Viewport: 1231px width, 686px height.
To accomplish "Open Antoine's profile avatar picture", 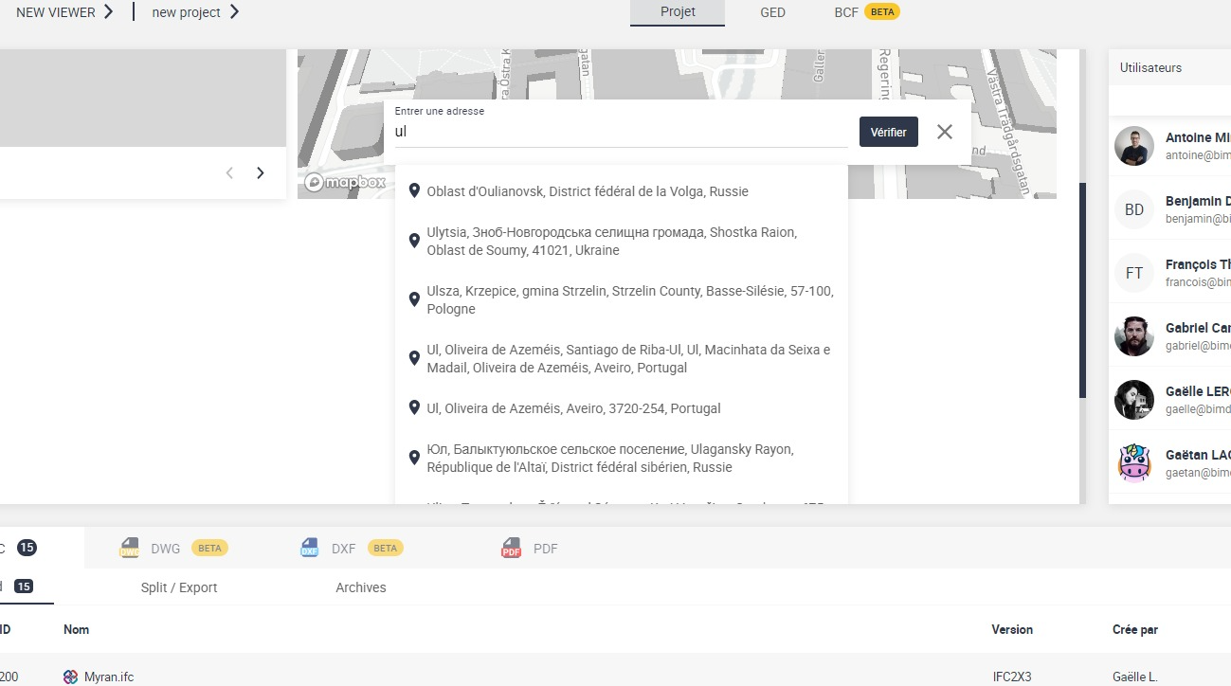I will [1133, 146].
